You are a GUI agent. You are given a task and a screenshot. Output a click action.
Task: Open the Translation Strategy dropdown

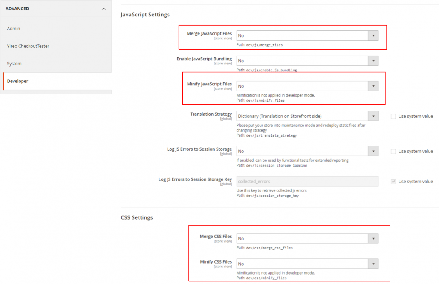pos(307,116)
